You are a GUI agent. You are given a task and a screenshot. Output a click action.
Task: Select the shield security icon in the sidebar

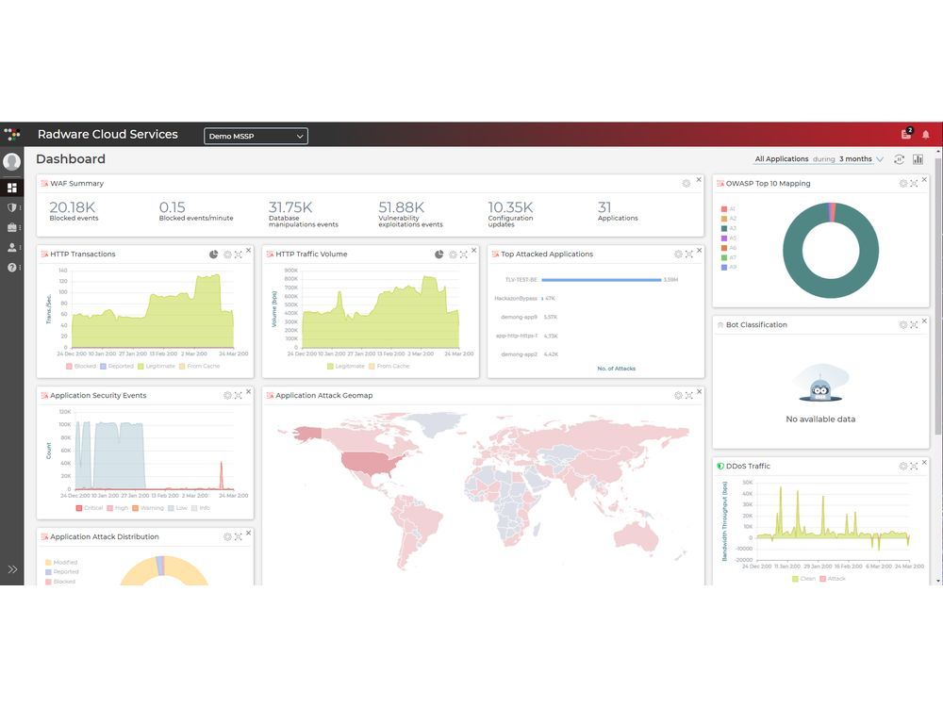tap(12, 206)
